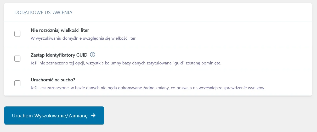Click blank space right of 'Nie rozróżniaj wielkości liter'
The width and height of the screenshot is (317, 132).
tap(183, 30)
